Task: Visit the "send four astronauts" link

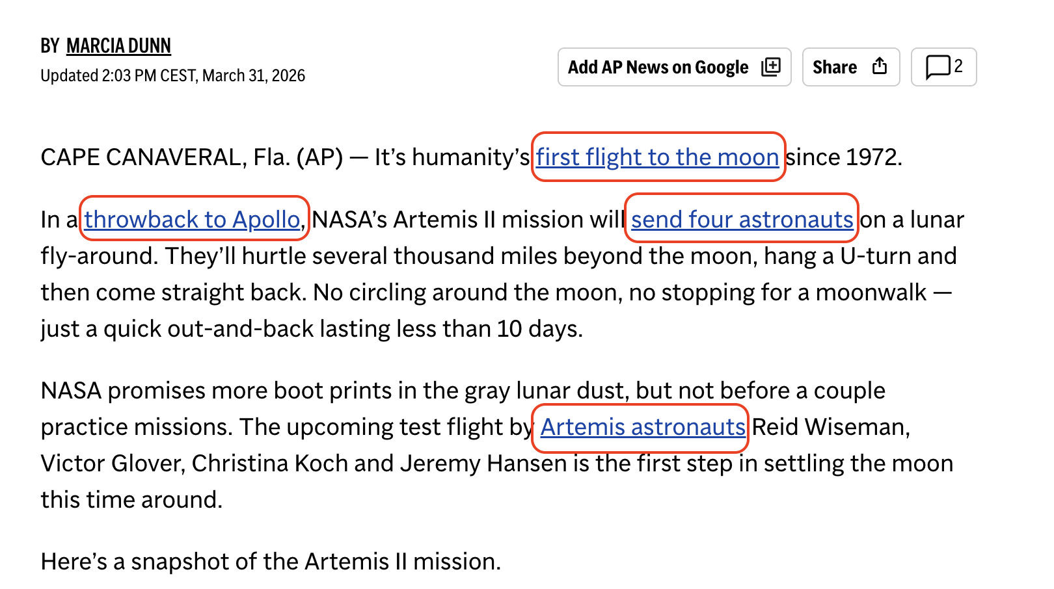Action: click(742, 220)
